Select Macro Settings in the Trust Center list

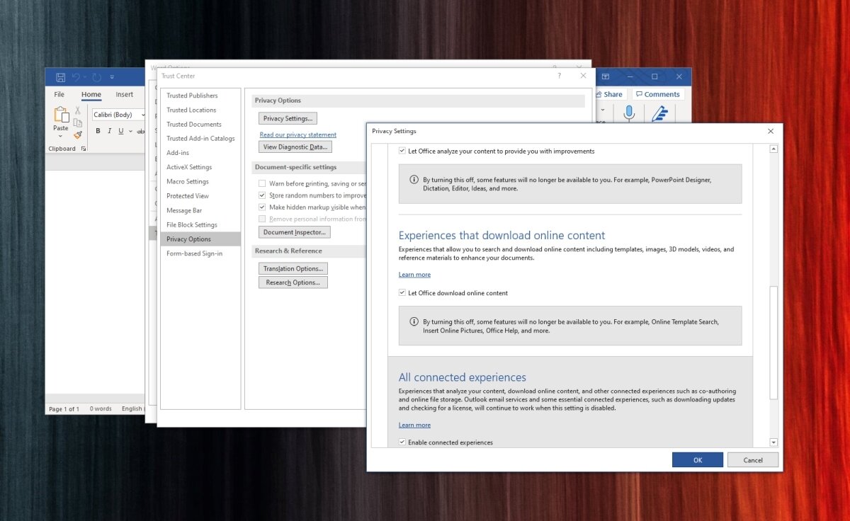[187, 181]
